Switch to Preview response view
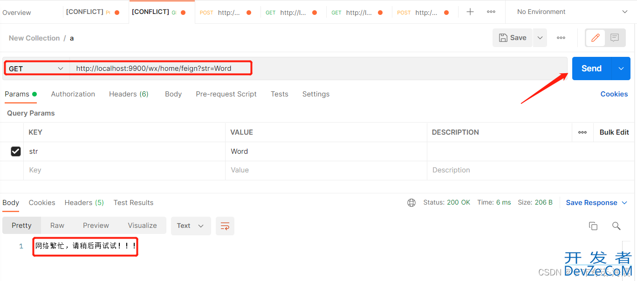Viewport: 637px width, 281px height. point(96,226)
